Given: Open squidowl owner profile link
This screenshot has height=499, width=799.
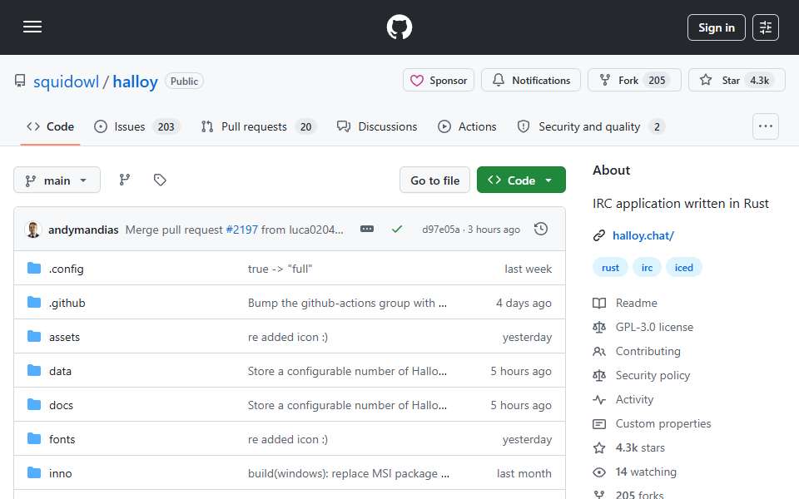Looking at the screenshot, I should coord(67,82).
